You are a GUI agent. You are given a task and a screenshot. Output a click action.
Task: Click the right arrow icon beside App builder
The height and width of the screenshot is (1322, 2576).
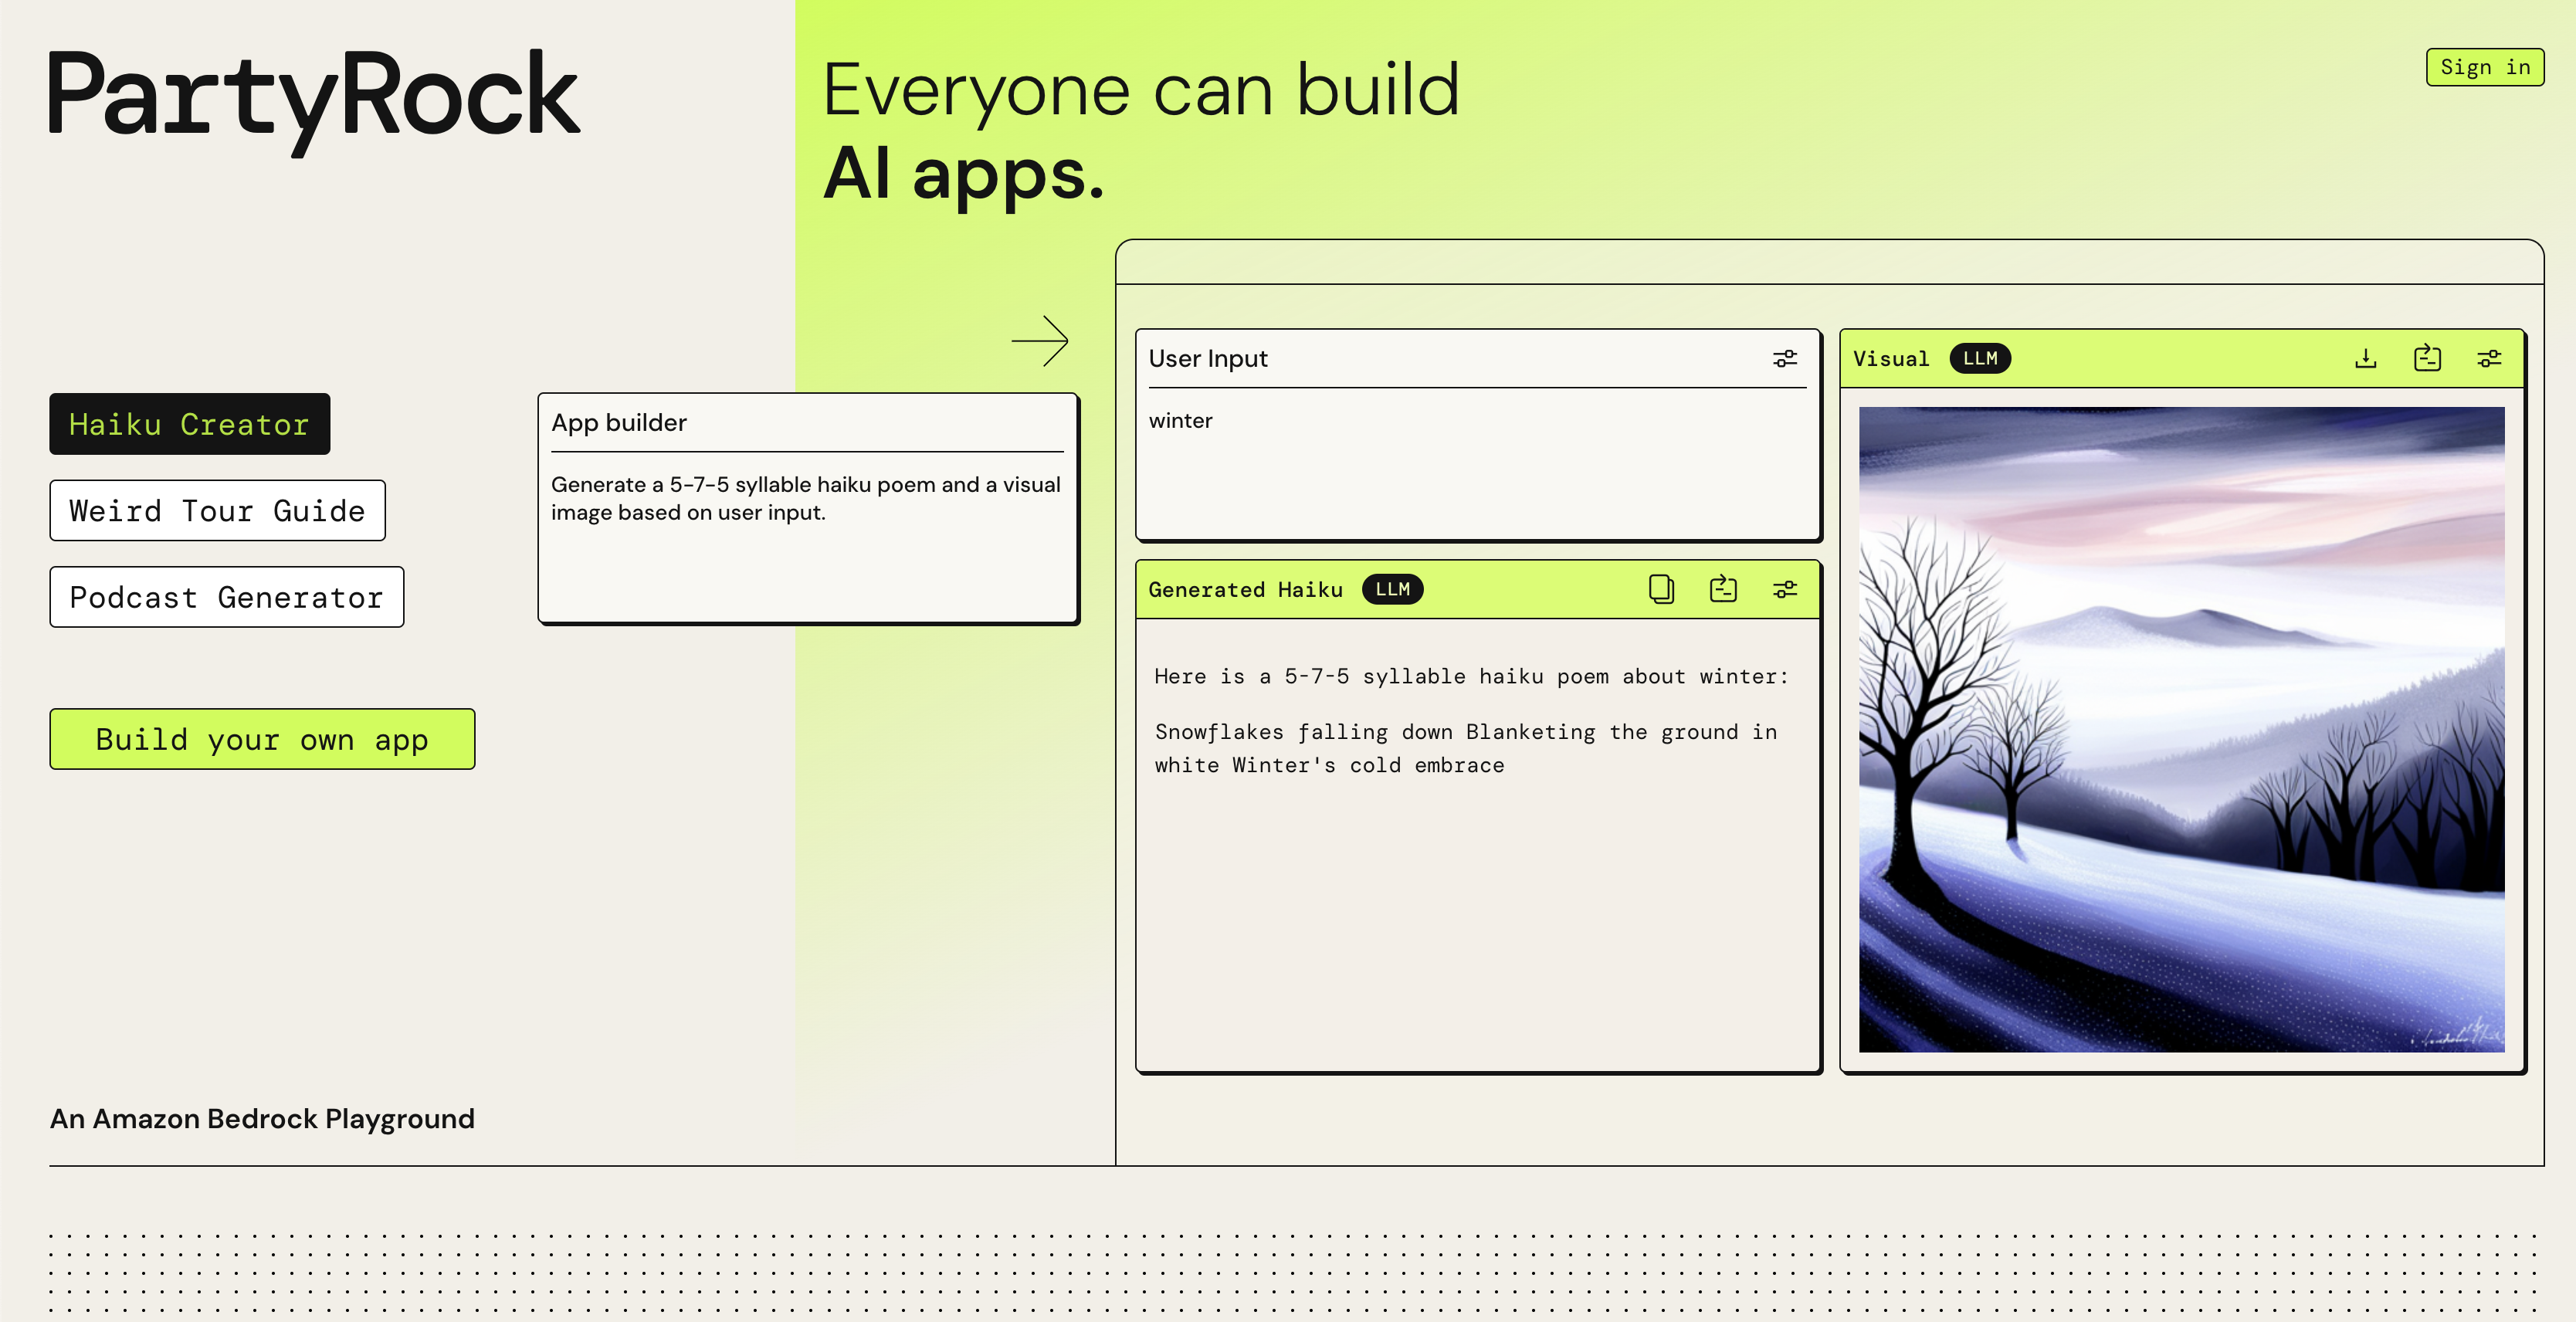(1040, 341)
